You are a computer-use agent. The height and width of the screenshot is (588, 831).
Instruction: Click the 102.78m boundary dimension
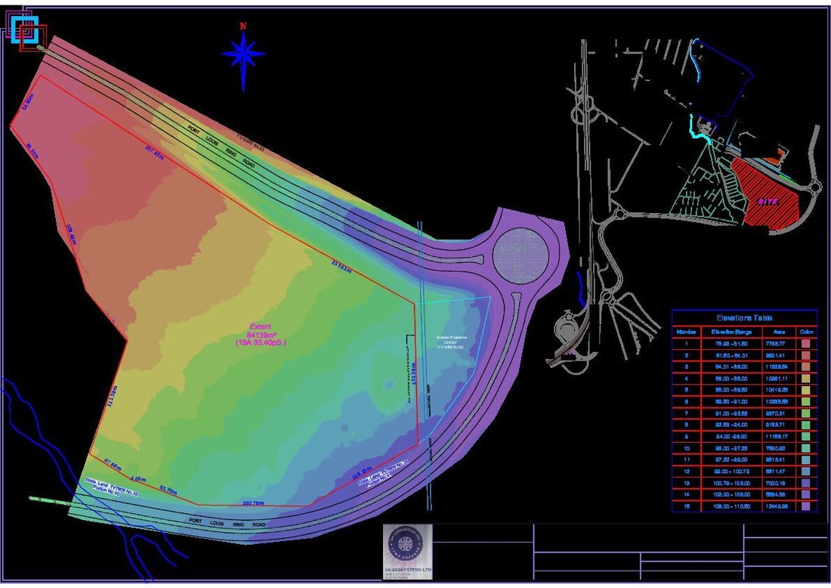pos(253,503)
